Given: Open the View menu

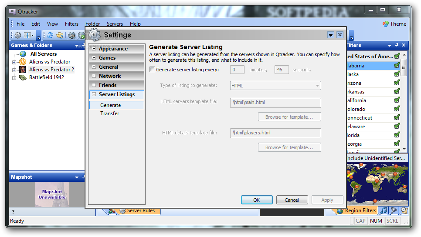Looking at the screenshot, I should [52, 24].
